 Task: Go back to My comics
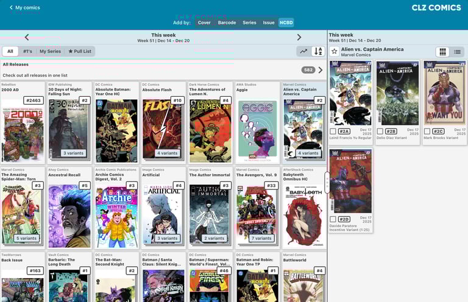coord(24,7)
